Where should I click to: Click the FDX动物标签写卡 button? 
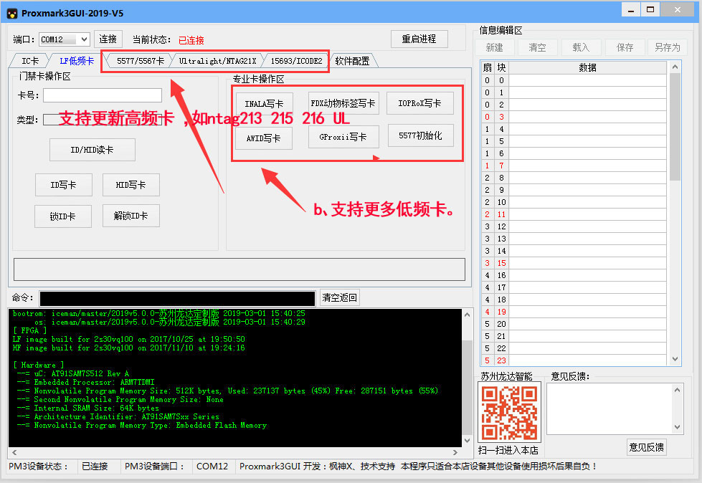(343, 103)
